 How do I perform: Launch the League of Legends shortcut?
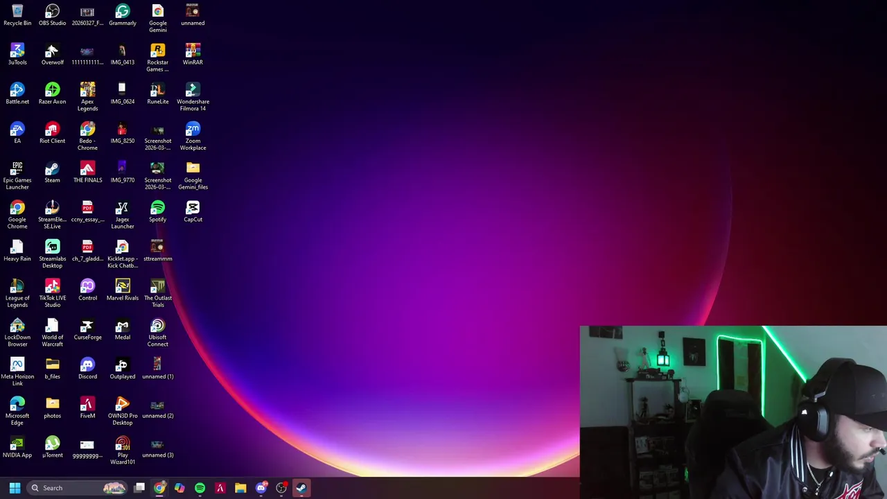click(x=17, y=293)
